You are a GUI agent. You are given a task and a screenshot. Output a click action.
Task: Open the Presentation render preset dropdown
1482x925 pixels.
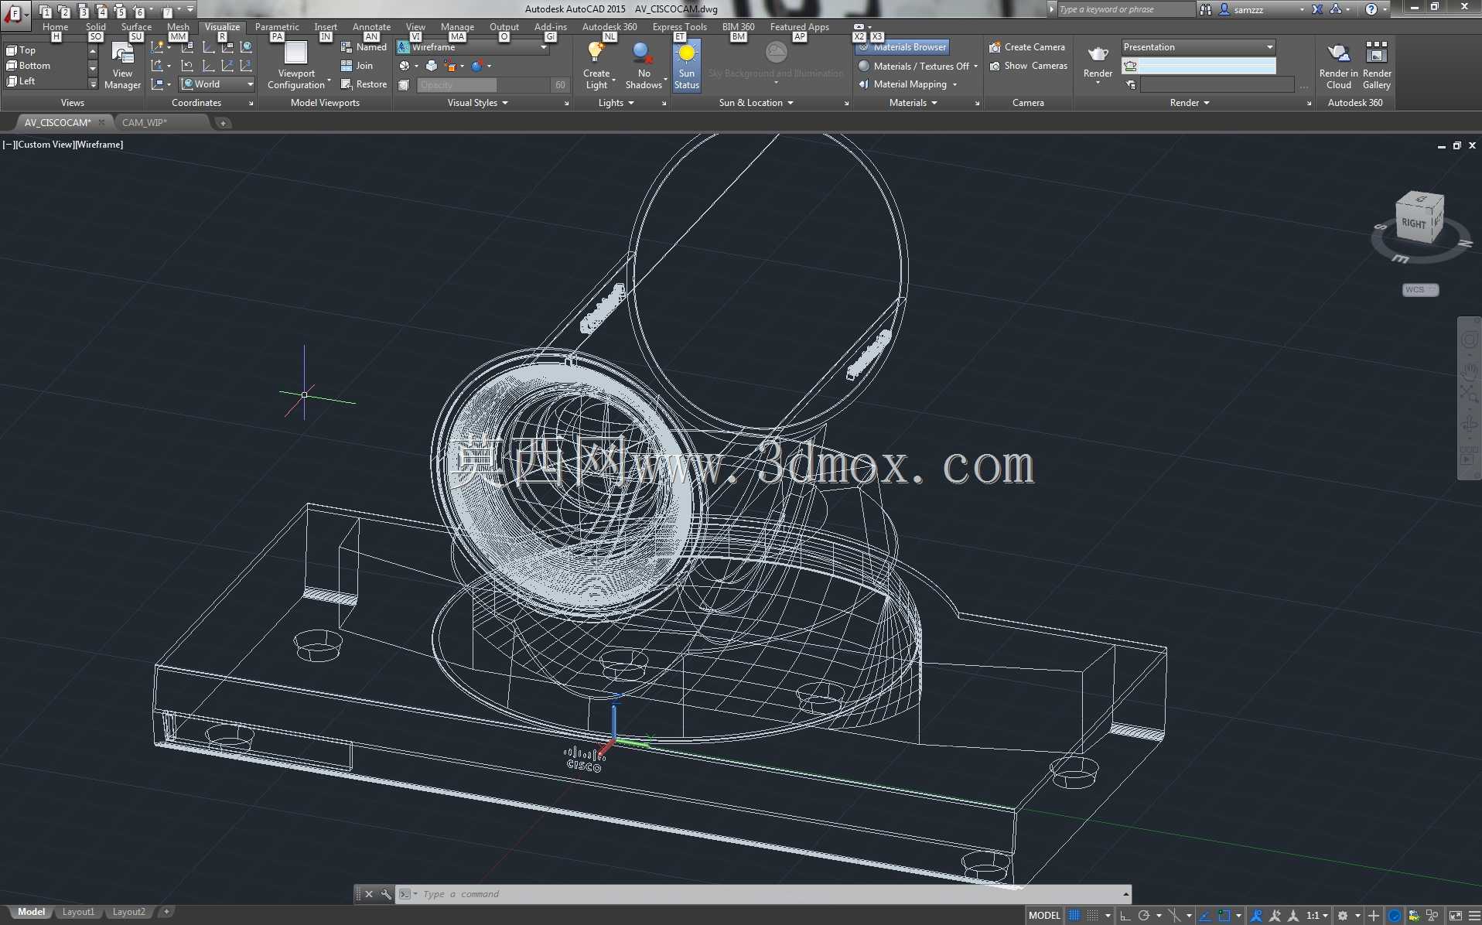pyautogui.click(x=1198, y=47)
